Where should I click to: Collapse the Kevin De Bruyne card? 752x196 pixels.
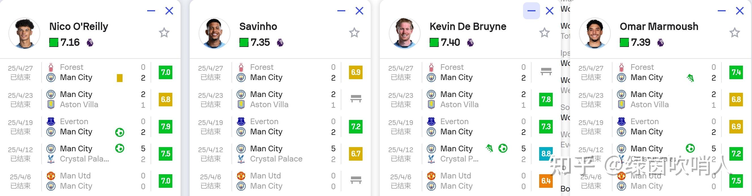(531, 11)
